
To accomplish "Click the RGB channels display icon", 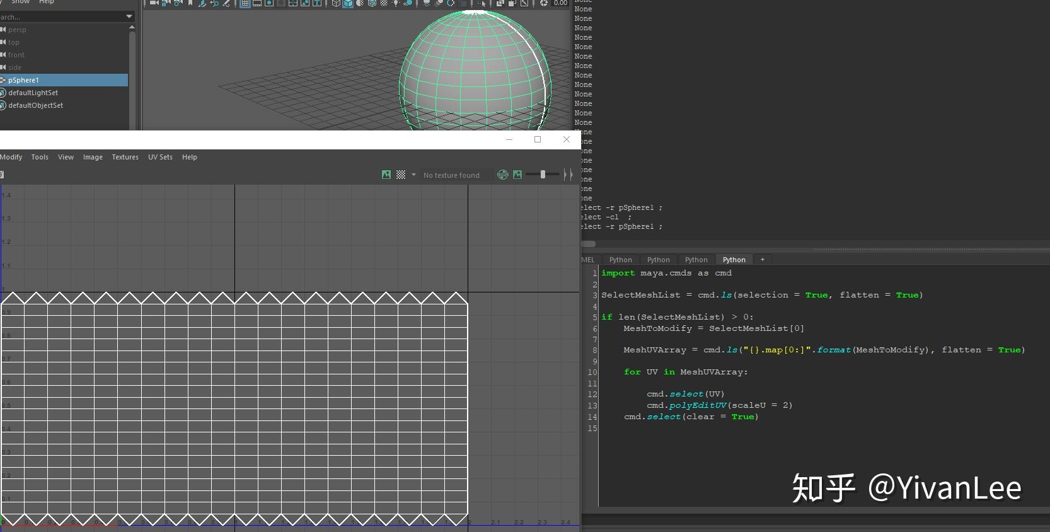I will click(502, 175).
